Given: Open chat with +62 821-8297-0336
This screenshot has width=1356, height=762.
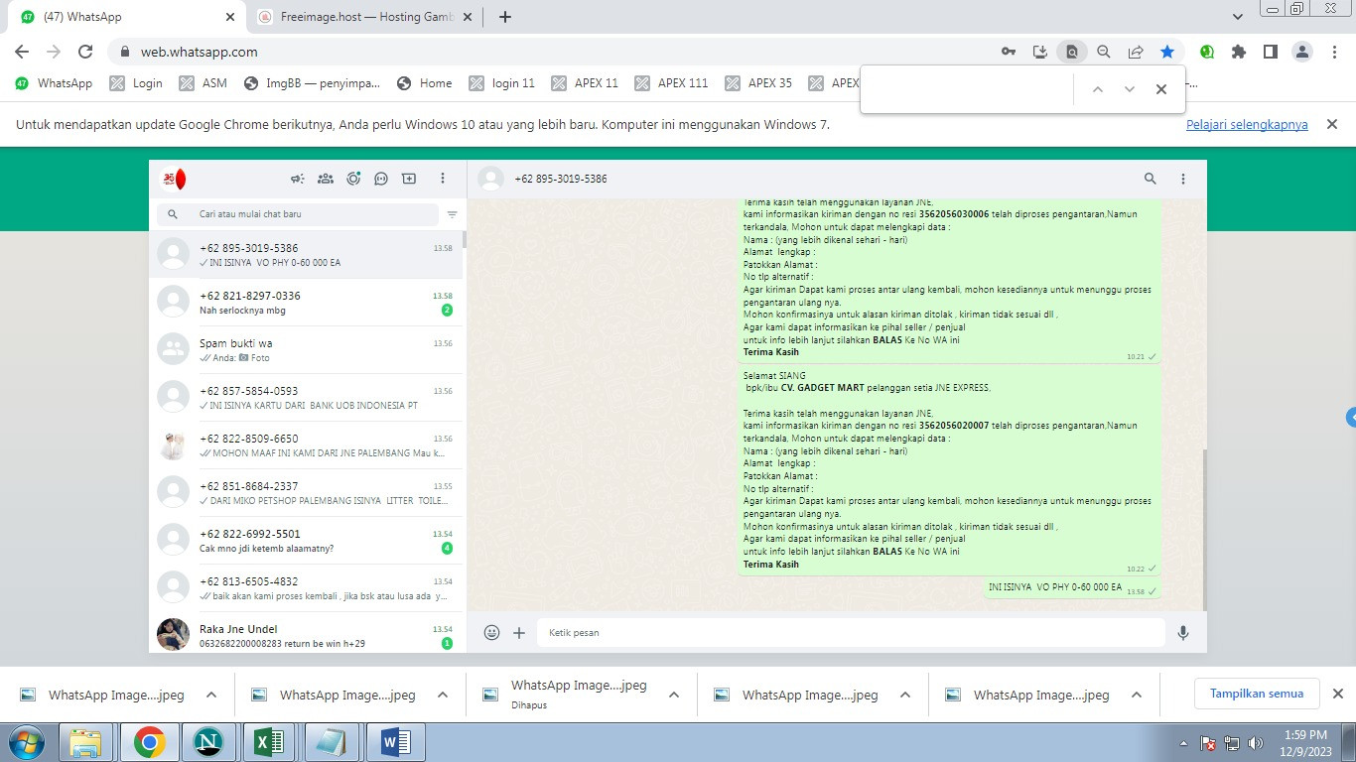Looking at the screenshot, I should [x=306, y=303].
